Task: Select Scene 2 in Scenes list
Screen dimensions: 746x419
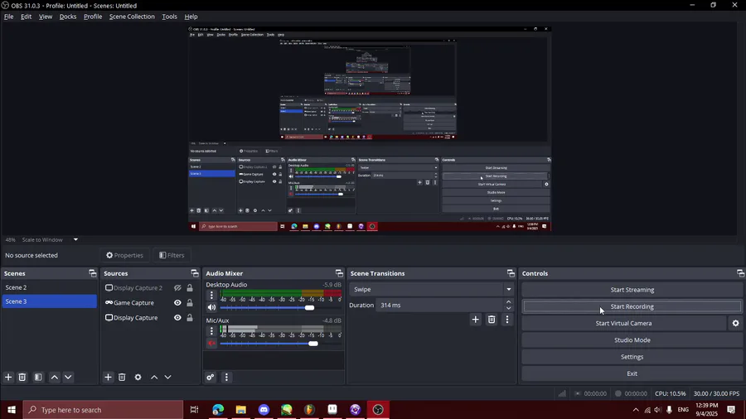Action: click(x=50, y=287)
